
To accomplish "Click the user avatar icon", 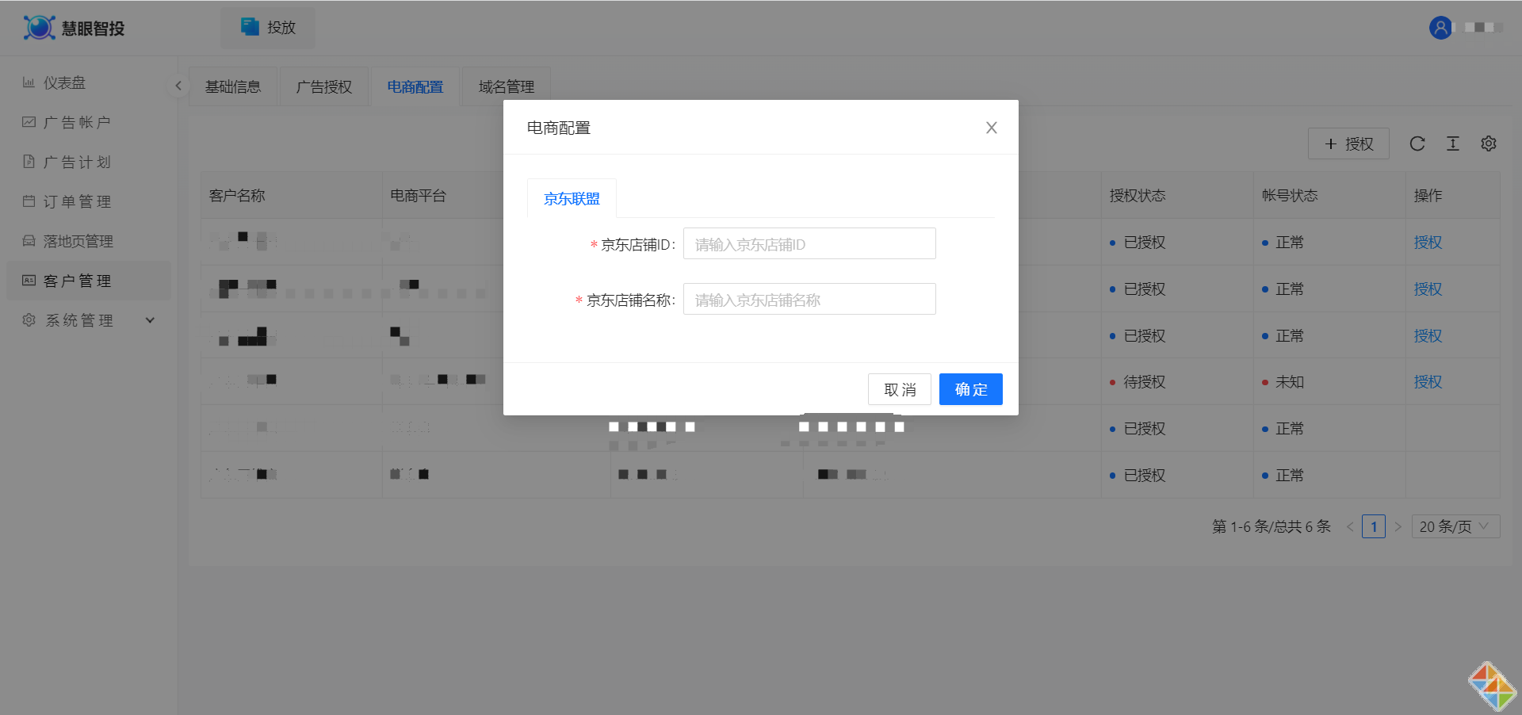I will [x=1440, y=28].
